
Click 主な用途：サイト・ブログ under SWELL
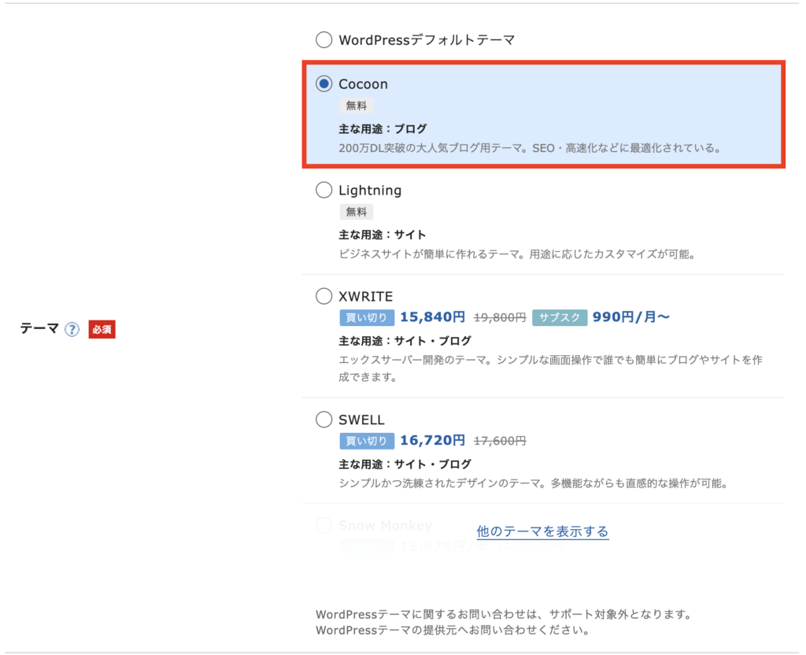point(405,464)
